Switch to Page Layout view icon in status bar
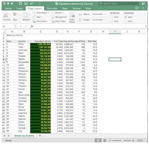The width and height of the screenshot is (149, 144). (105, 141)
